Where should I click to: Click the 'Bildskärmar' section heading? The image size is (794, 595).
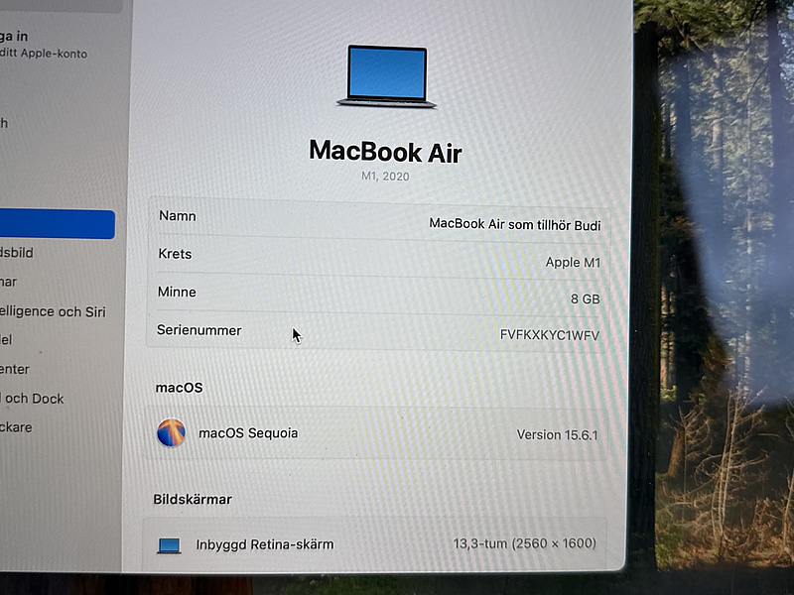pyautogui.click(x=193, y=500)
